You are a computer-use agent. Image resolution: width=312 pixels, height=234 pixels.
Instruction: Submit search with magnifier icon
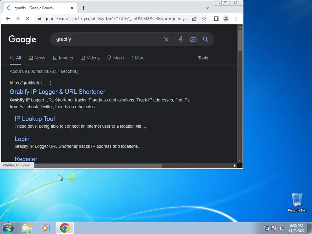[206, 39]
